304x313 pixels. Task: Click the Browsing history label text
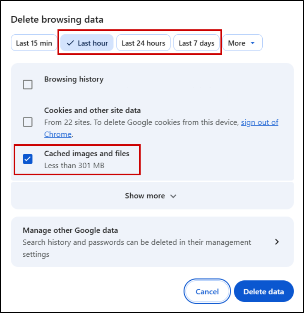[x=74, y=79]
